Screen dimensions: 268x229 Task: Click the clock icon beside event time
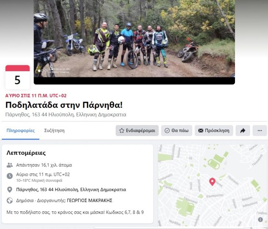click(x=10, y=176)
